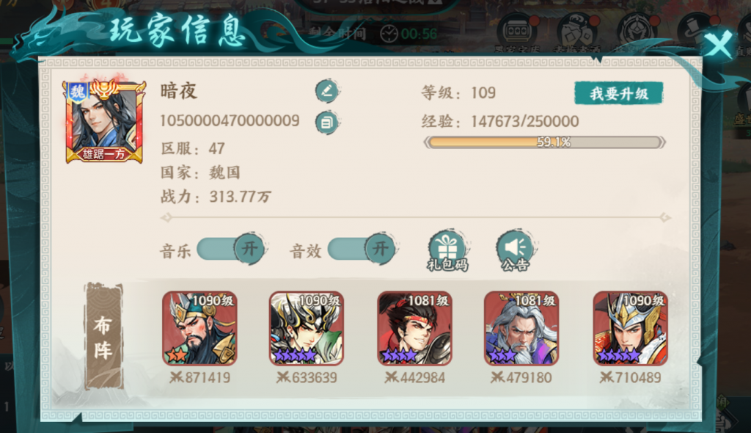
Task: Click the player avatar portrait
Action: click(x=104, y=121)
